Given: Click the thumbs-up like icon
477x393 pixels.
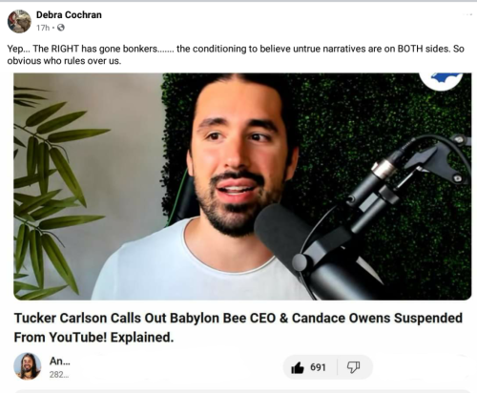Looking at the screenshot, I should point(298,367).
